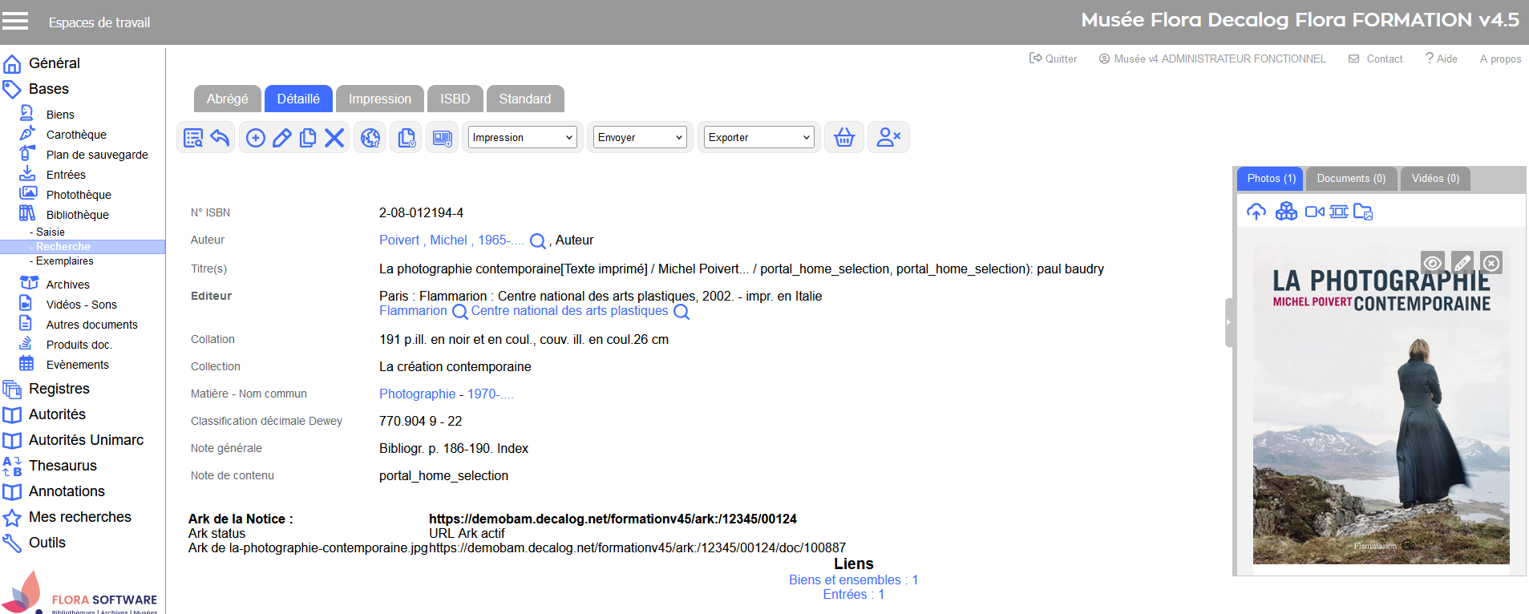Collapse the media side panel handle
This screenshot has height=614, width=1529.
tap(1228, 322)
